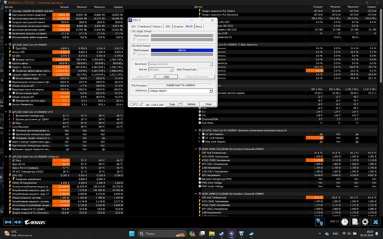Start logging with the log file icon

click(x=354, y=222)
